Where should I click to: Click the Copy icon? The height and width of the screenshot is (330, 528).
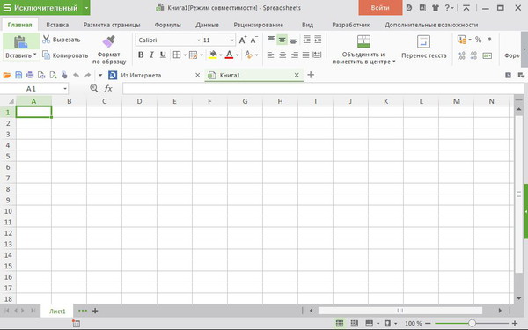point(46,55)
